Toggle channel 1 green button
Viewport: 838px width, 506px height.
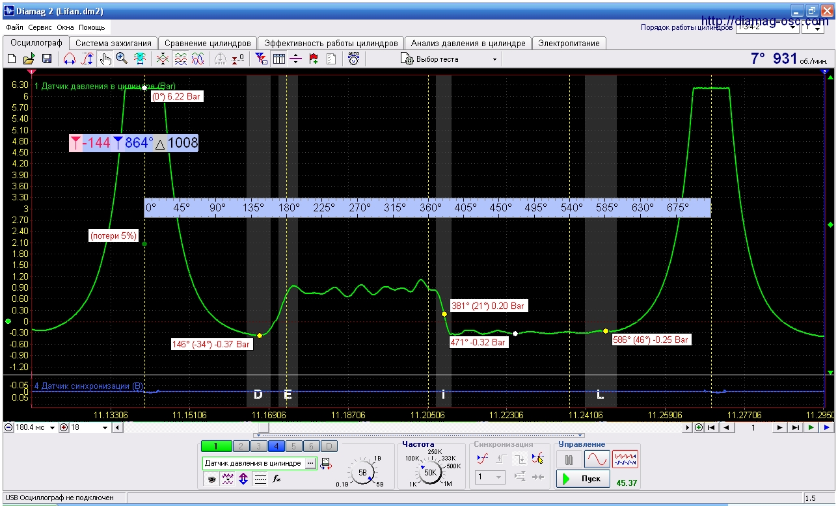pos(217,446)
